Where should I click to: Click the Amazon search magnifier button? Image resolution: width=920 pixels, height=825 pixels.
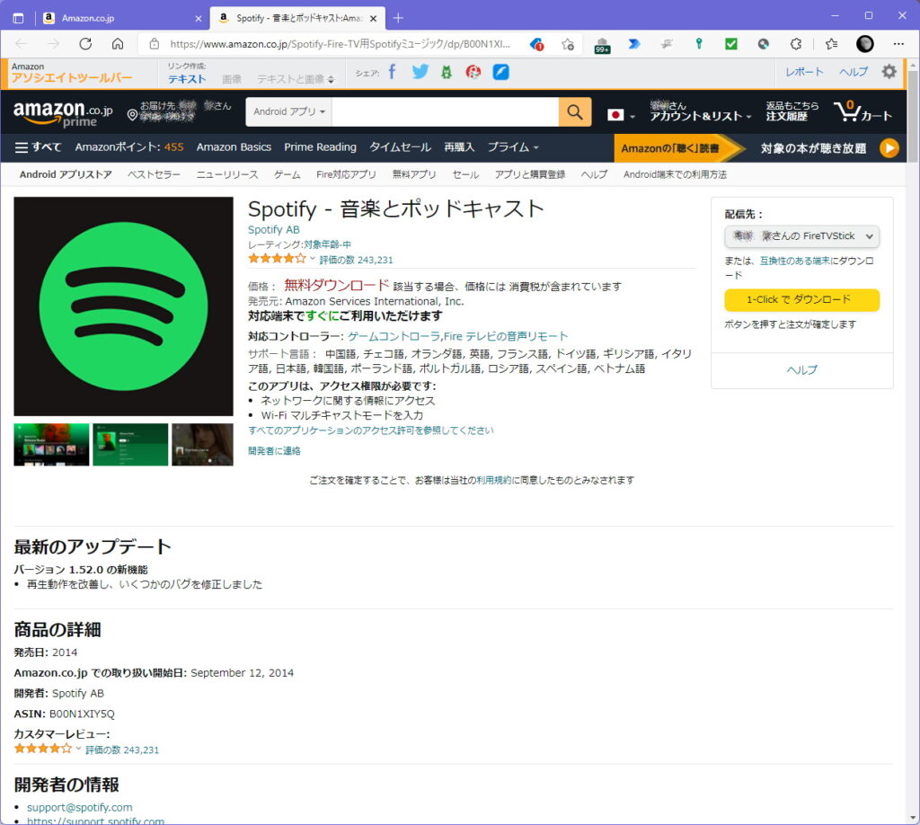(575, 111)
